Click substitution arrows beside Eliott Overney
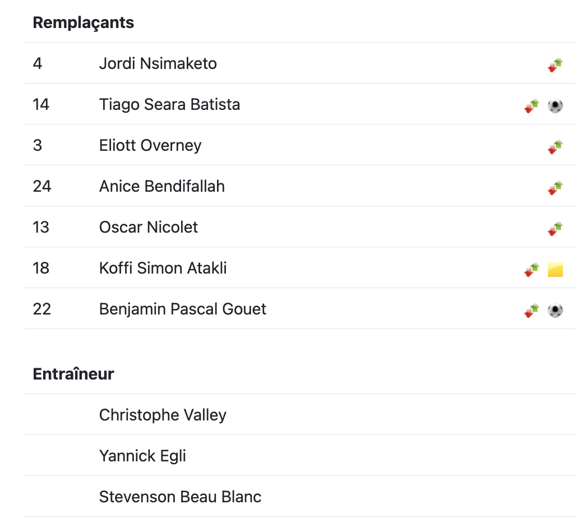Screen dimensions: 582x518 555,146
